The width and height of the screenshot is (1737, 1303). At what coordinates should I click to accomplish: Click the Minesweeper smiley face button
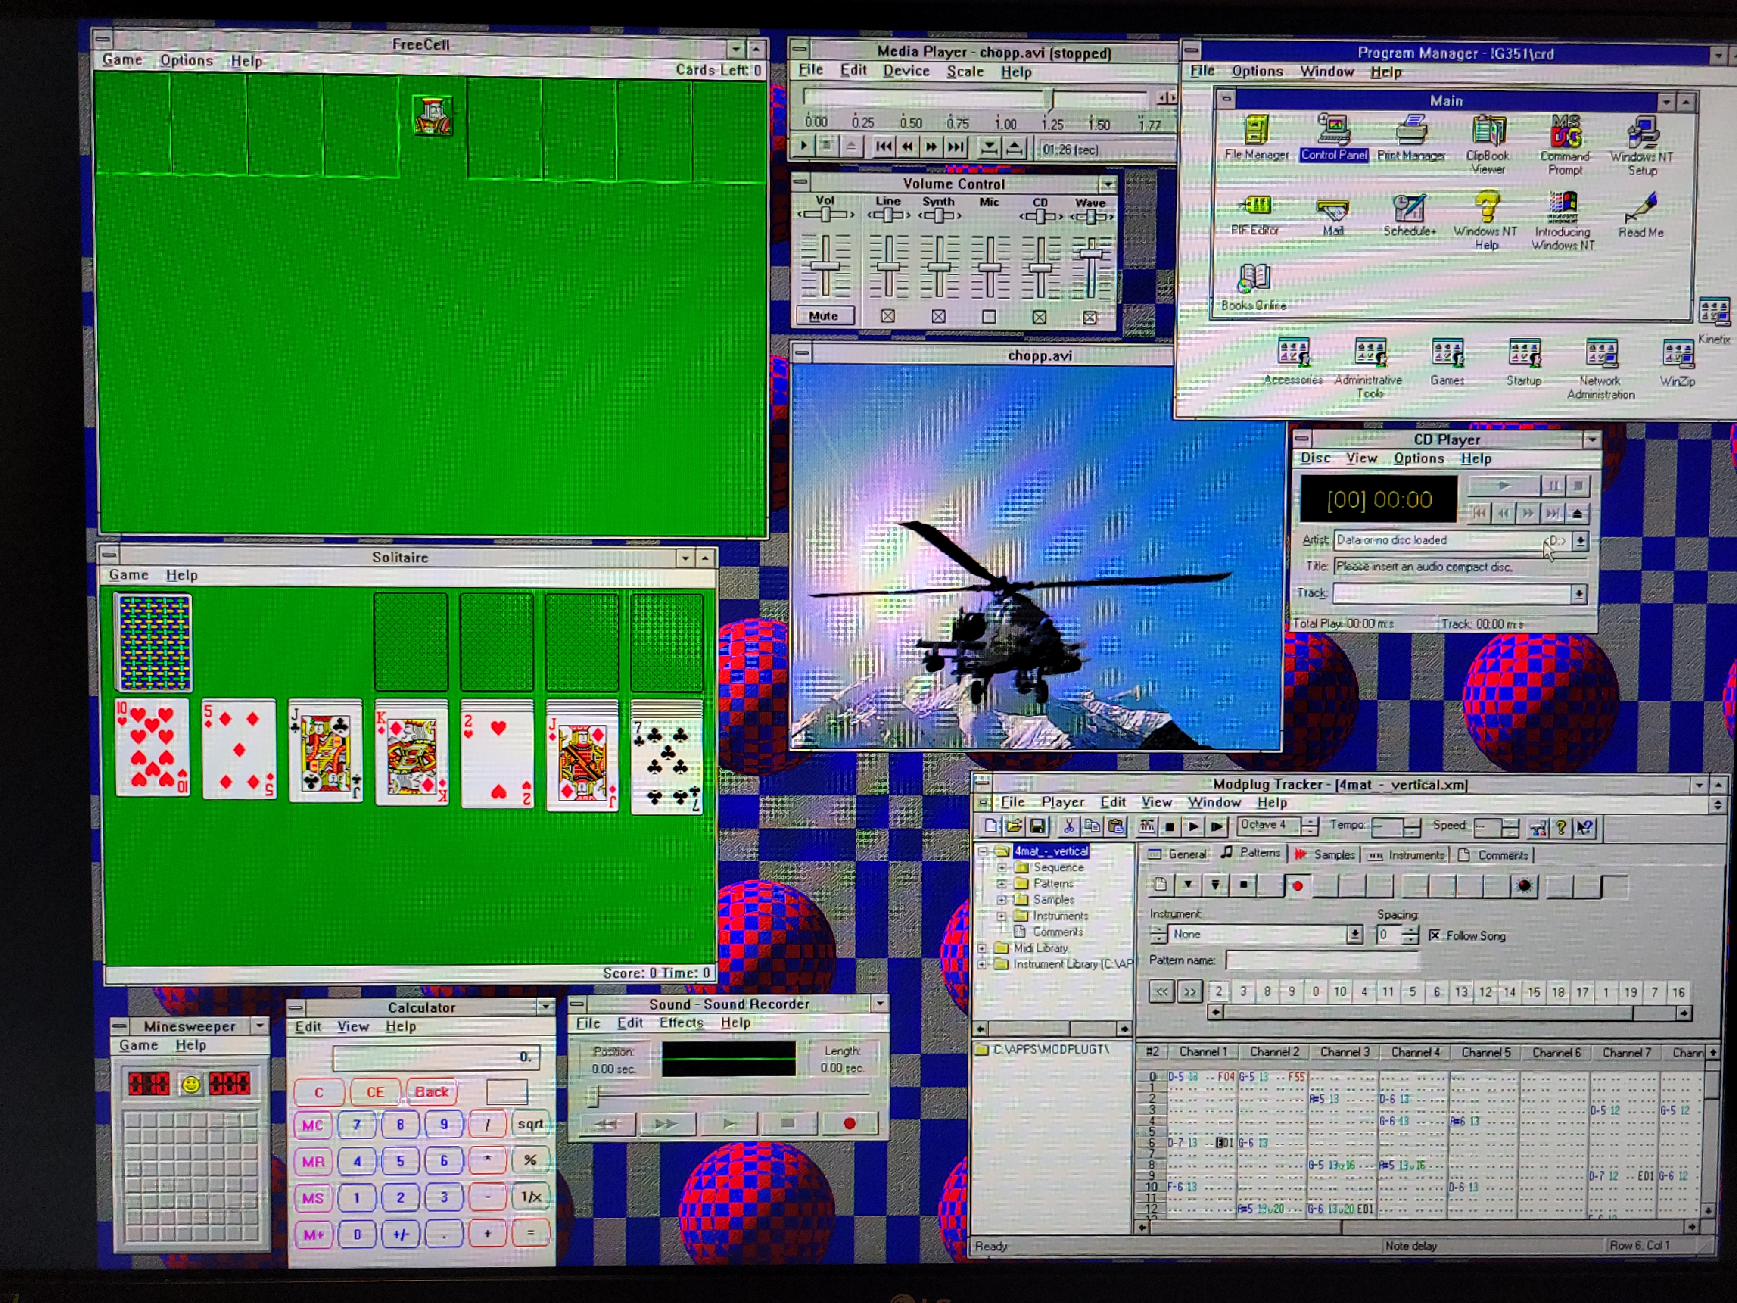[x=191, y=1085]
